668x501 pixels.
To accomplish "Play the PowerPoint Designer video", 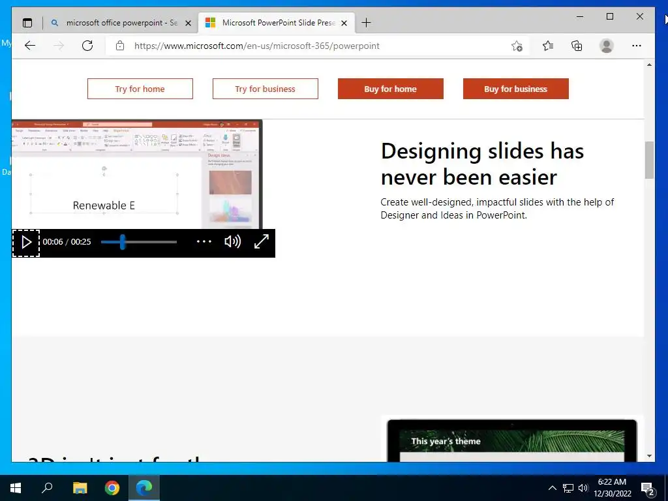I will [26, 243].
